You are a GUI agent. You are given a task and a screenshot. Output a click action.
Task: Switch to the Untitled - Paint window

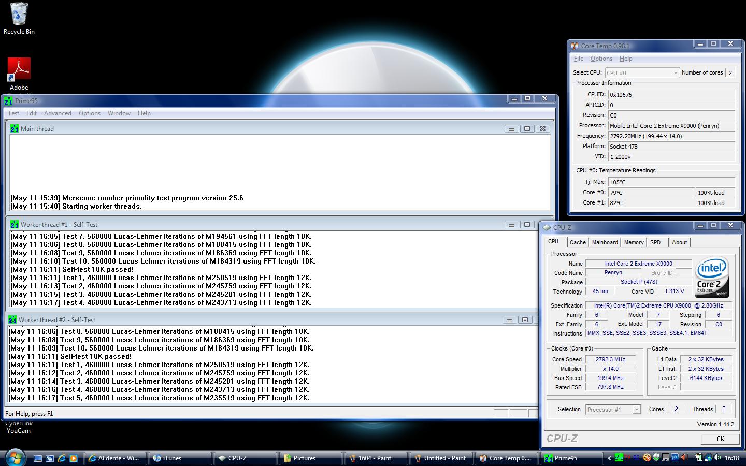[x=441, y=458]
